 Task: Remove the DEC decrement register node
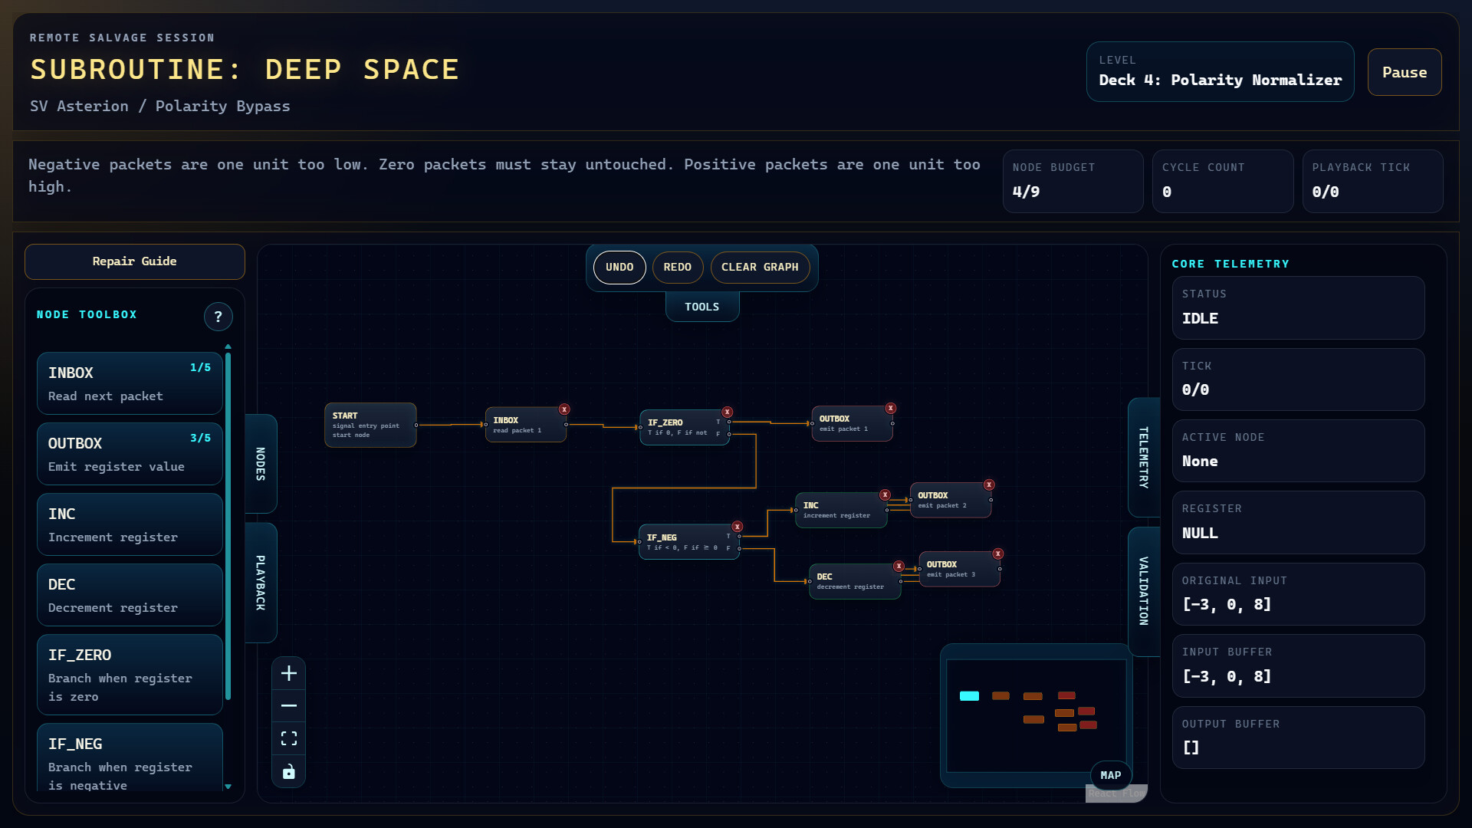pyautogui.click(x=899, y=567)
